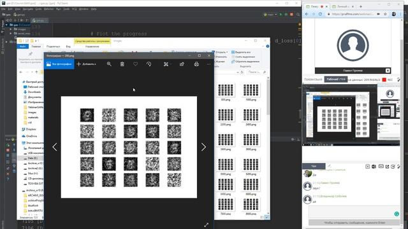
Task: Open the PyCharm run configuration dropdown
Action: click(x=270, y=15)
